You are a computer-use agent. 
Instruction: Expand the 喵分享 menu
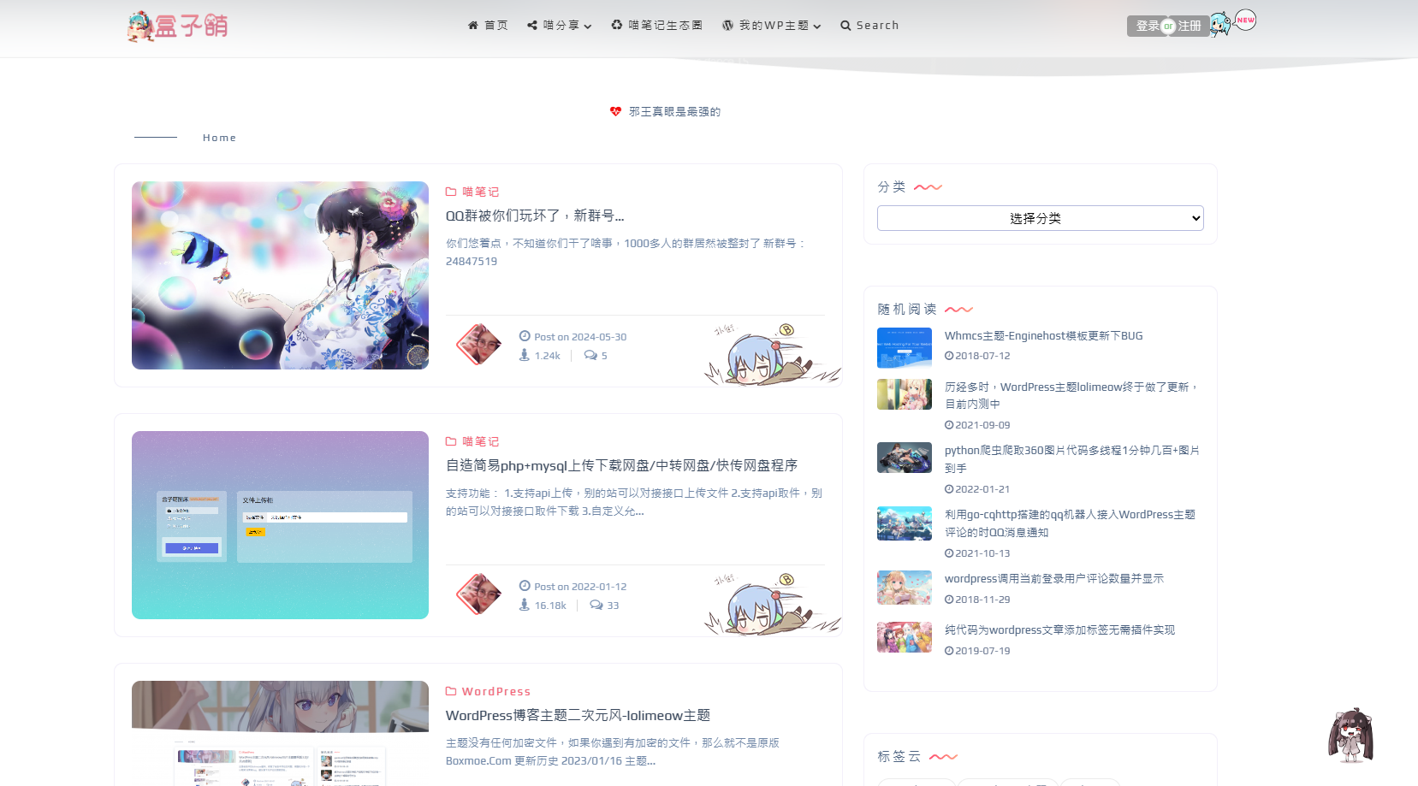[560, 26]
